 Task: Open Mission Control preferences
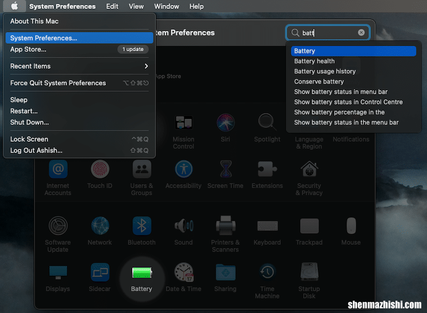(184, 122)
